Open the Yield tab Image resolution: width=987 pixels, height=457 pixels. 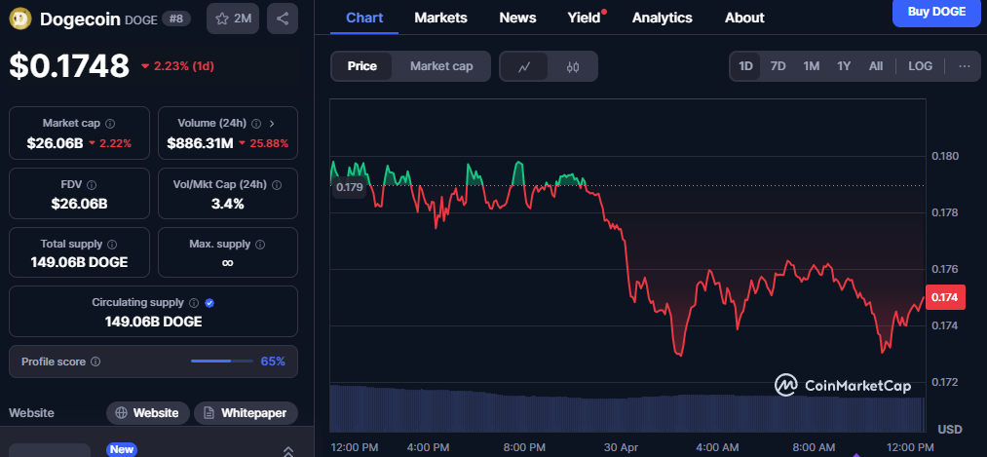585,18
